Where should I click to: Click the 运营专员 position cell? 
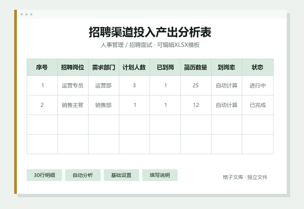(73, 85)
